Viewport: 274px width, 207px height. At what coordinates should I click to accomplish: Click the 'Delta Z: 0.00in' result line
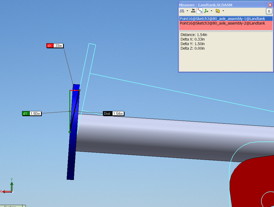click(x=192, y=48)
